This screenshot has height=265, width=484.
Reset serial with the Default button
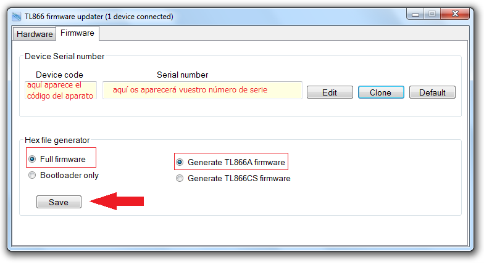[432, 92]
